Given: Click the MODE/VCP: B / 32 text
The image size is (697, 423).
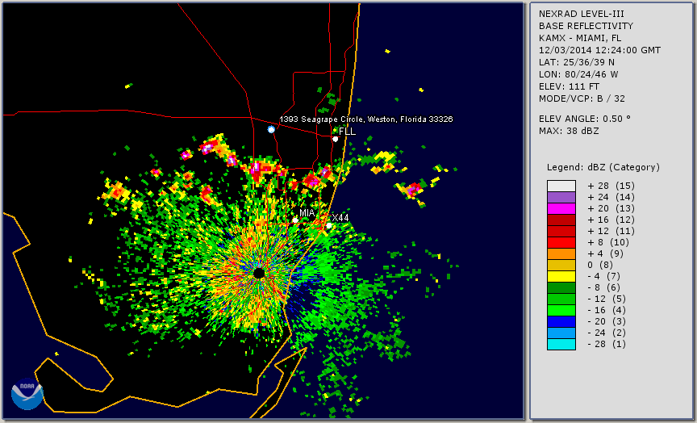Looking at the screenshot, I should pyautogui.click(x=582, y=98).
